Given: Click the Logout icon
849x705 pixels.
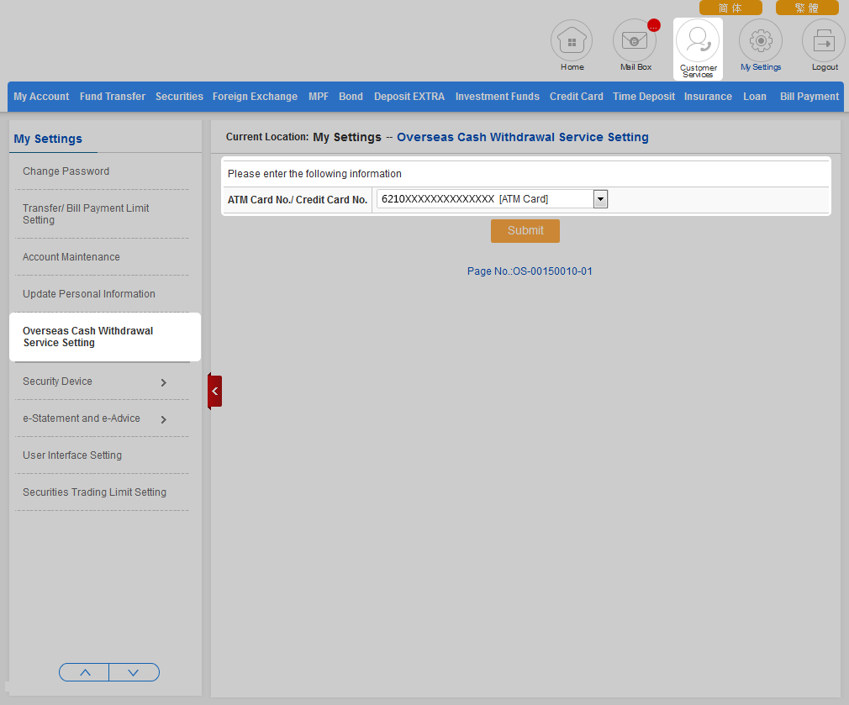Looking at the screenshot, I should pos(824,41).
